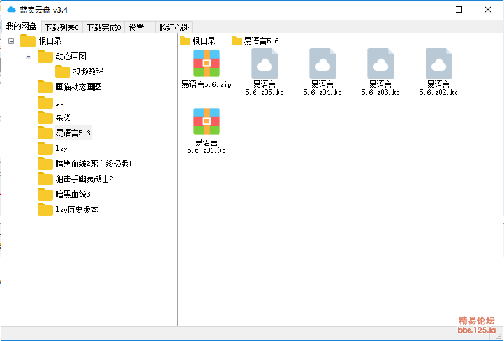504x341 pixels.
Task: Click the 暗黑血统2死亡终极版1 folder icon
Action: [45, 163]
